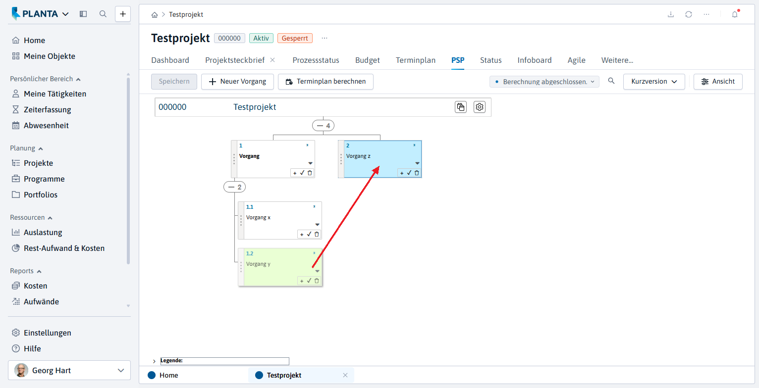Click the sidebar vertical scrollbar
759x388 pixels.
click(128, 171)
